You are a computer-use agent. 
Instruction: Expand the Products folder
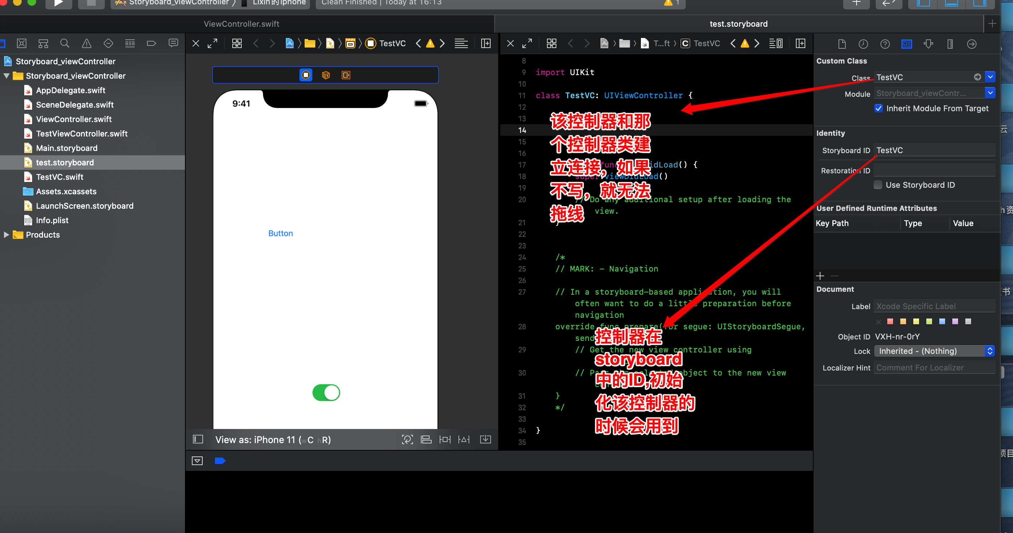click(6, 235)
